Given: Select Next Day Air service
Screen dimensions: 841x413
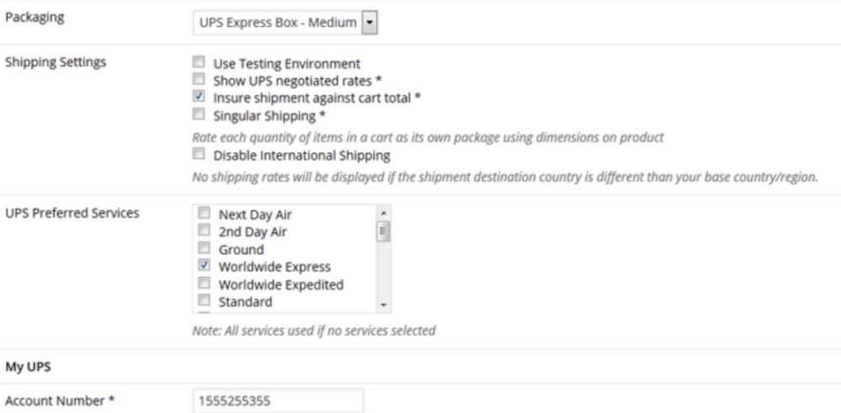Looking at the screenshot, I should click(x=204, y=214).
